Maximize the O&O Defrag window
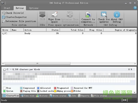Image resolution: width=138 pixels, height=103 pixels. pos(130,3)
